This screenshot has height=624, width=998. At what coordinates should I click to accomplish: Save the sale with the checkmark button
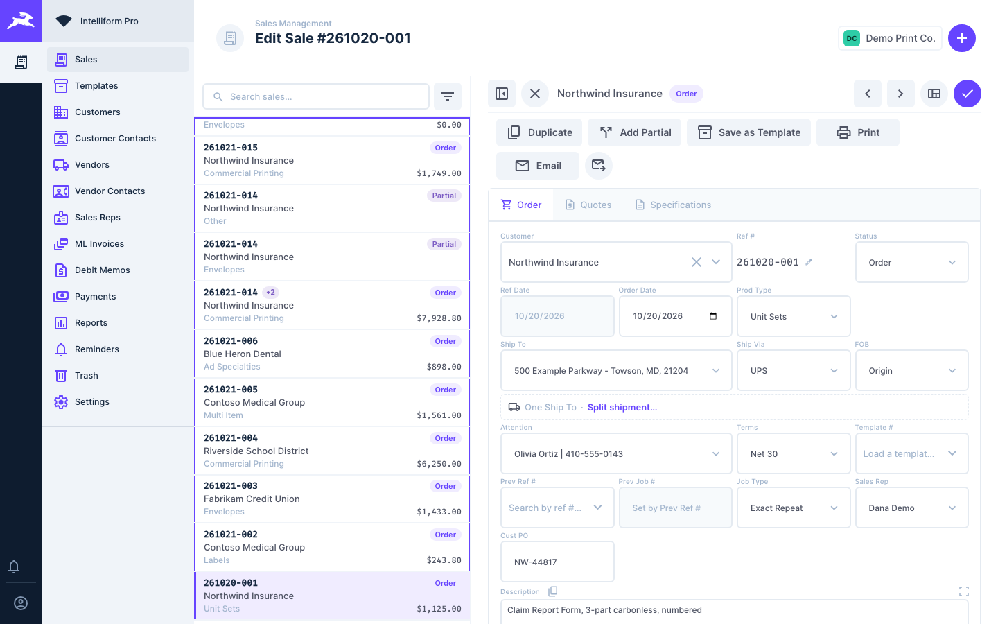[968, 94]
